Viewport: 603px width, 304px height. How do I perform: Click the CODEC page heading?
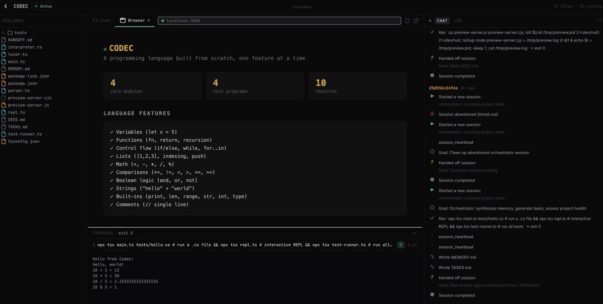(x=121, y=49)
